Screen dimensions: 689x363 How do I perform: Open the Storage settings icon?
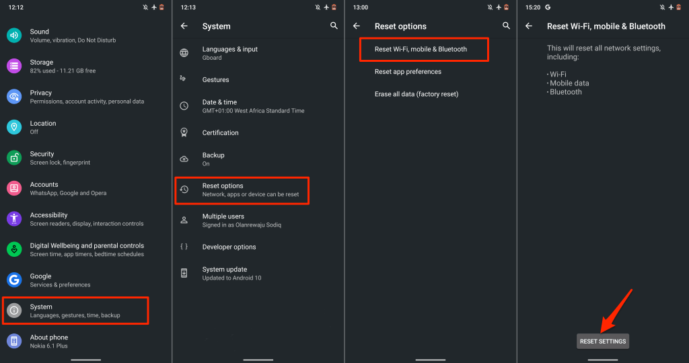coord(14,66)
